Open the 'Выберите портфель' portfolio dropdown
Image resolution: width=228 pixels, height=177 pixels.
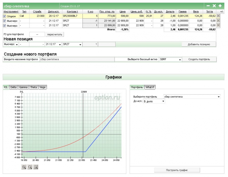tap(192, 96)
